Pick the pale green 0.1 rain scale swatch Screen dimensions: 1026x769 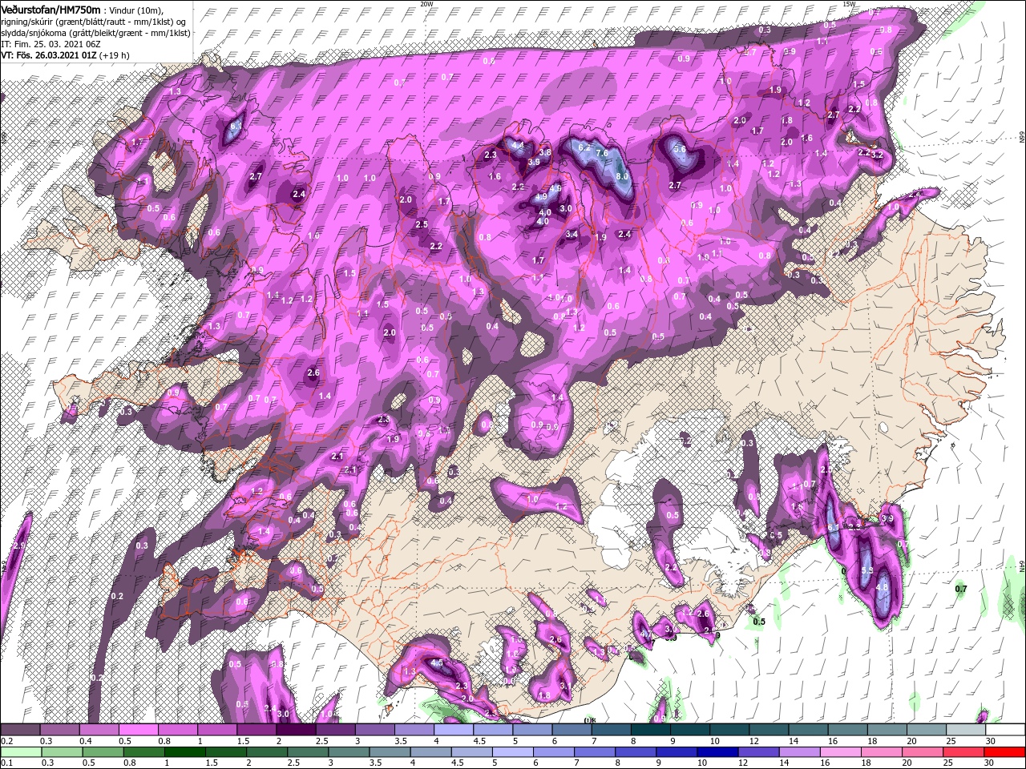coord(20,752)
